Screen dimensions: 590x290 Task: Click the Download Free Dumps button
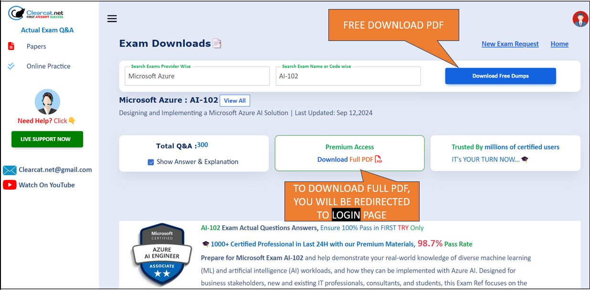pyautogui.click(x=501, y=76)
